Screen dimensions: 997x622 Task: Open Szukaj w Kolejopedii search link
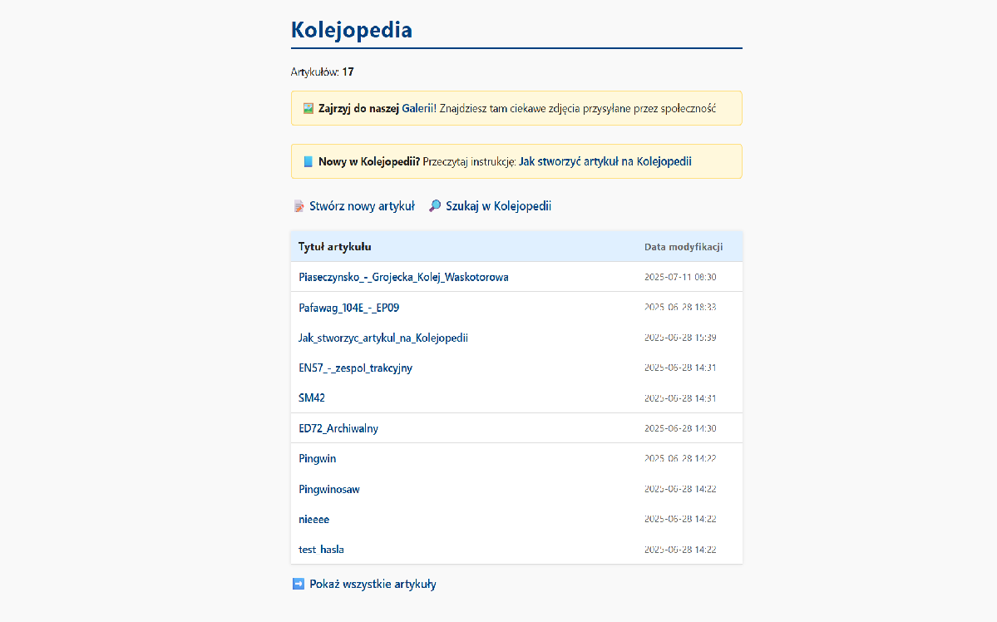499,206
